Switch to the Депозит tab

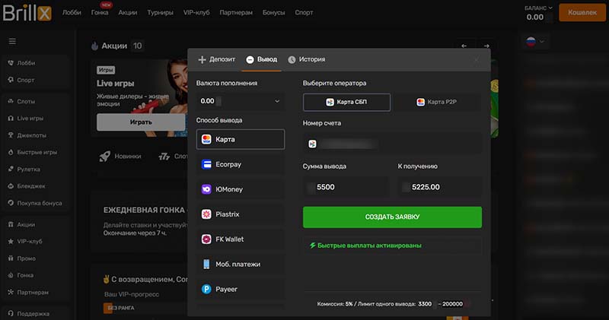(217, 59)
